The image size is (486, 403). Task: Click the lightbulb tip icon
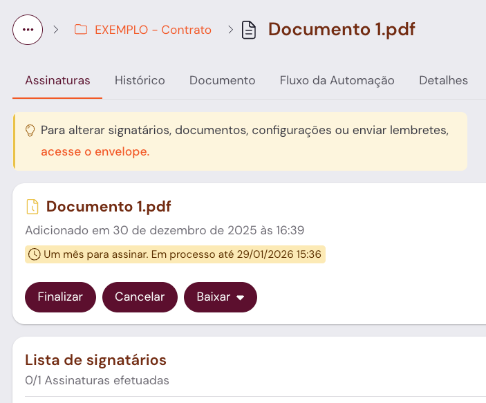30,130
